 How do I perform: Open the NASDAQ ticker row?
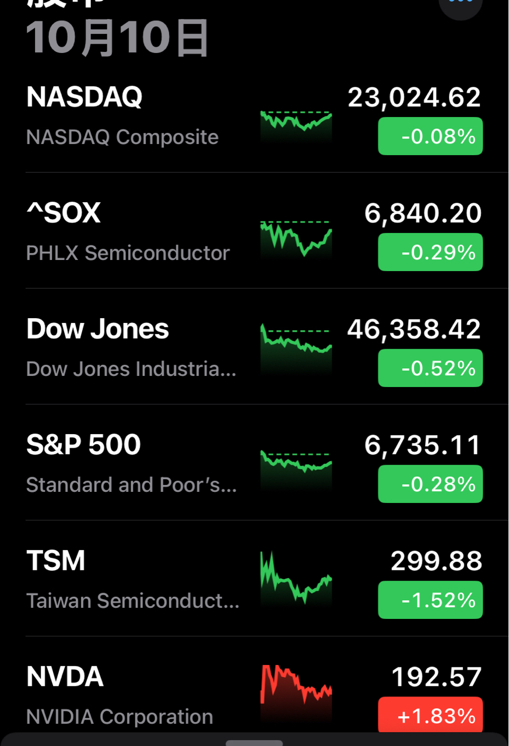pyautogui.click(x=85, y=97)
